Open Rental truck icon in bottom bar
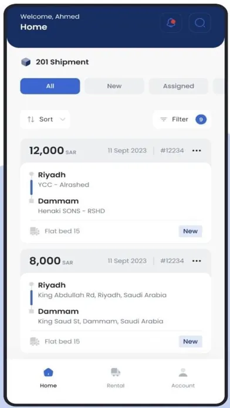Viewport: 230px width, 408px height. pyautogui.click(x=116, y=372)
